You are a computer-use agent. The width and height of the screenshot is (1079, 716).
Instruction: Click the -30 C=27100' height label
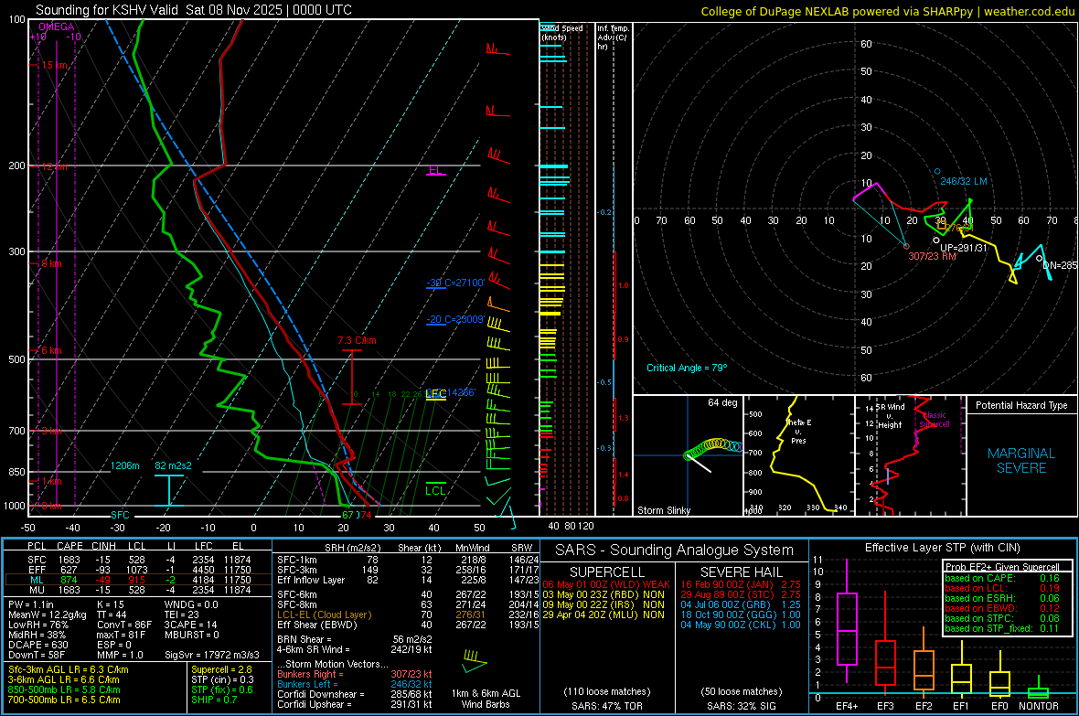pos(455,283)
